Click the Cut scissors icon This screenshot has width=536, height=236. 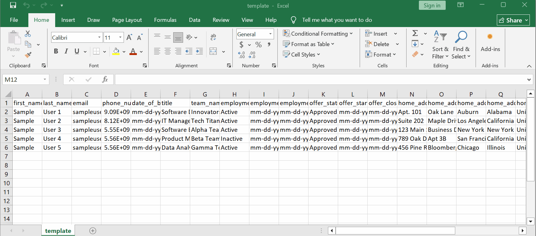(28, 33)
